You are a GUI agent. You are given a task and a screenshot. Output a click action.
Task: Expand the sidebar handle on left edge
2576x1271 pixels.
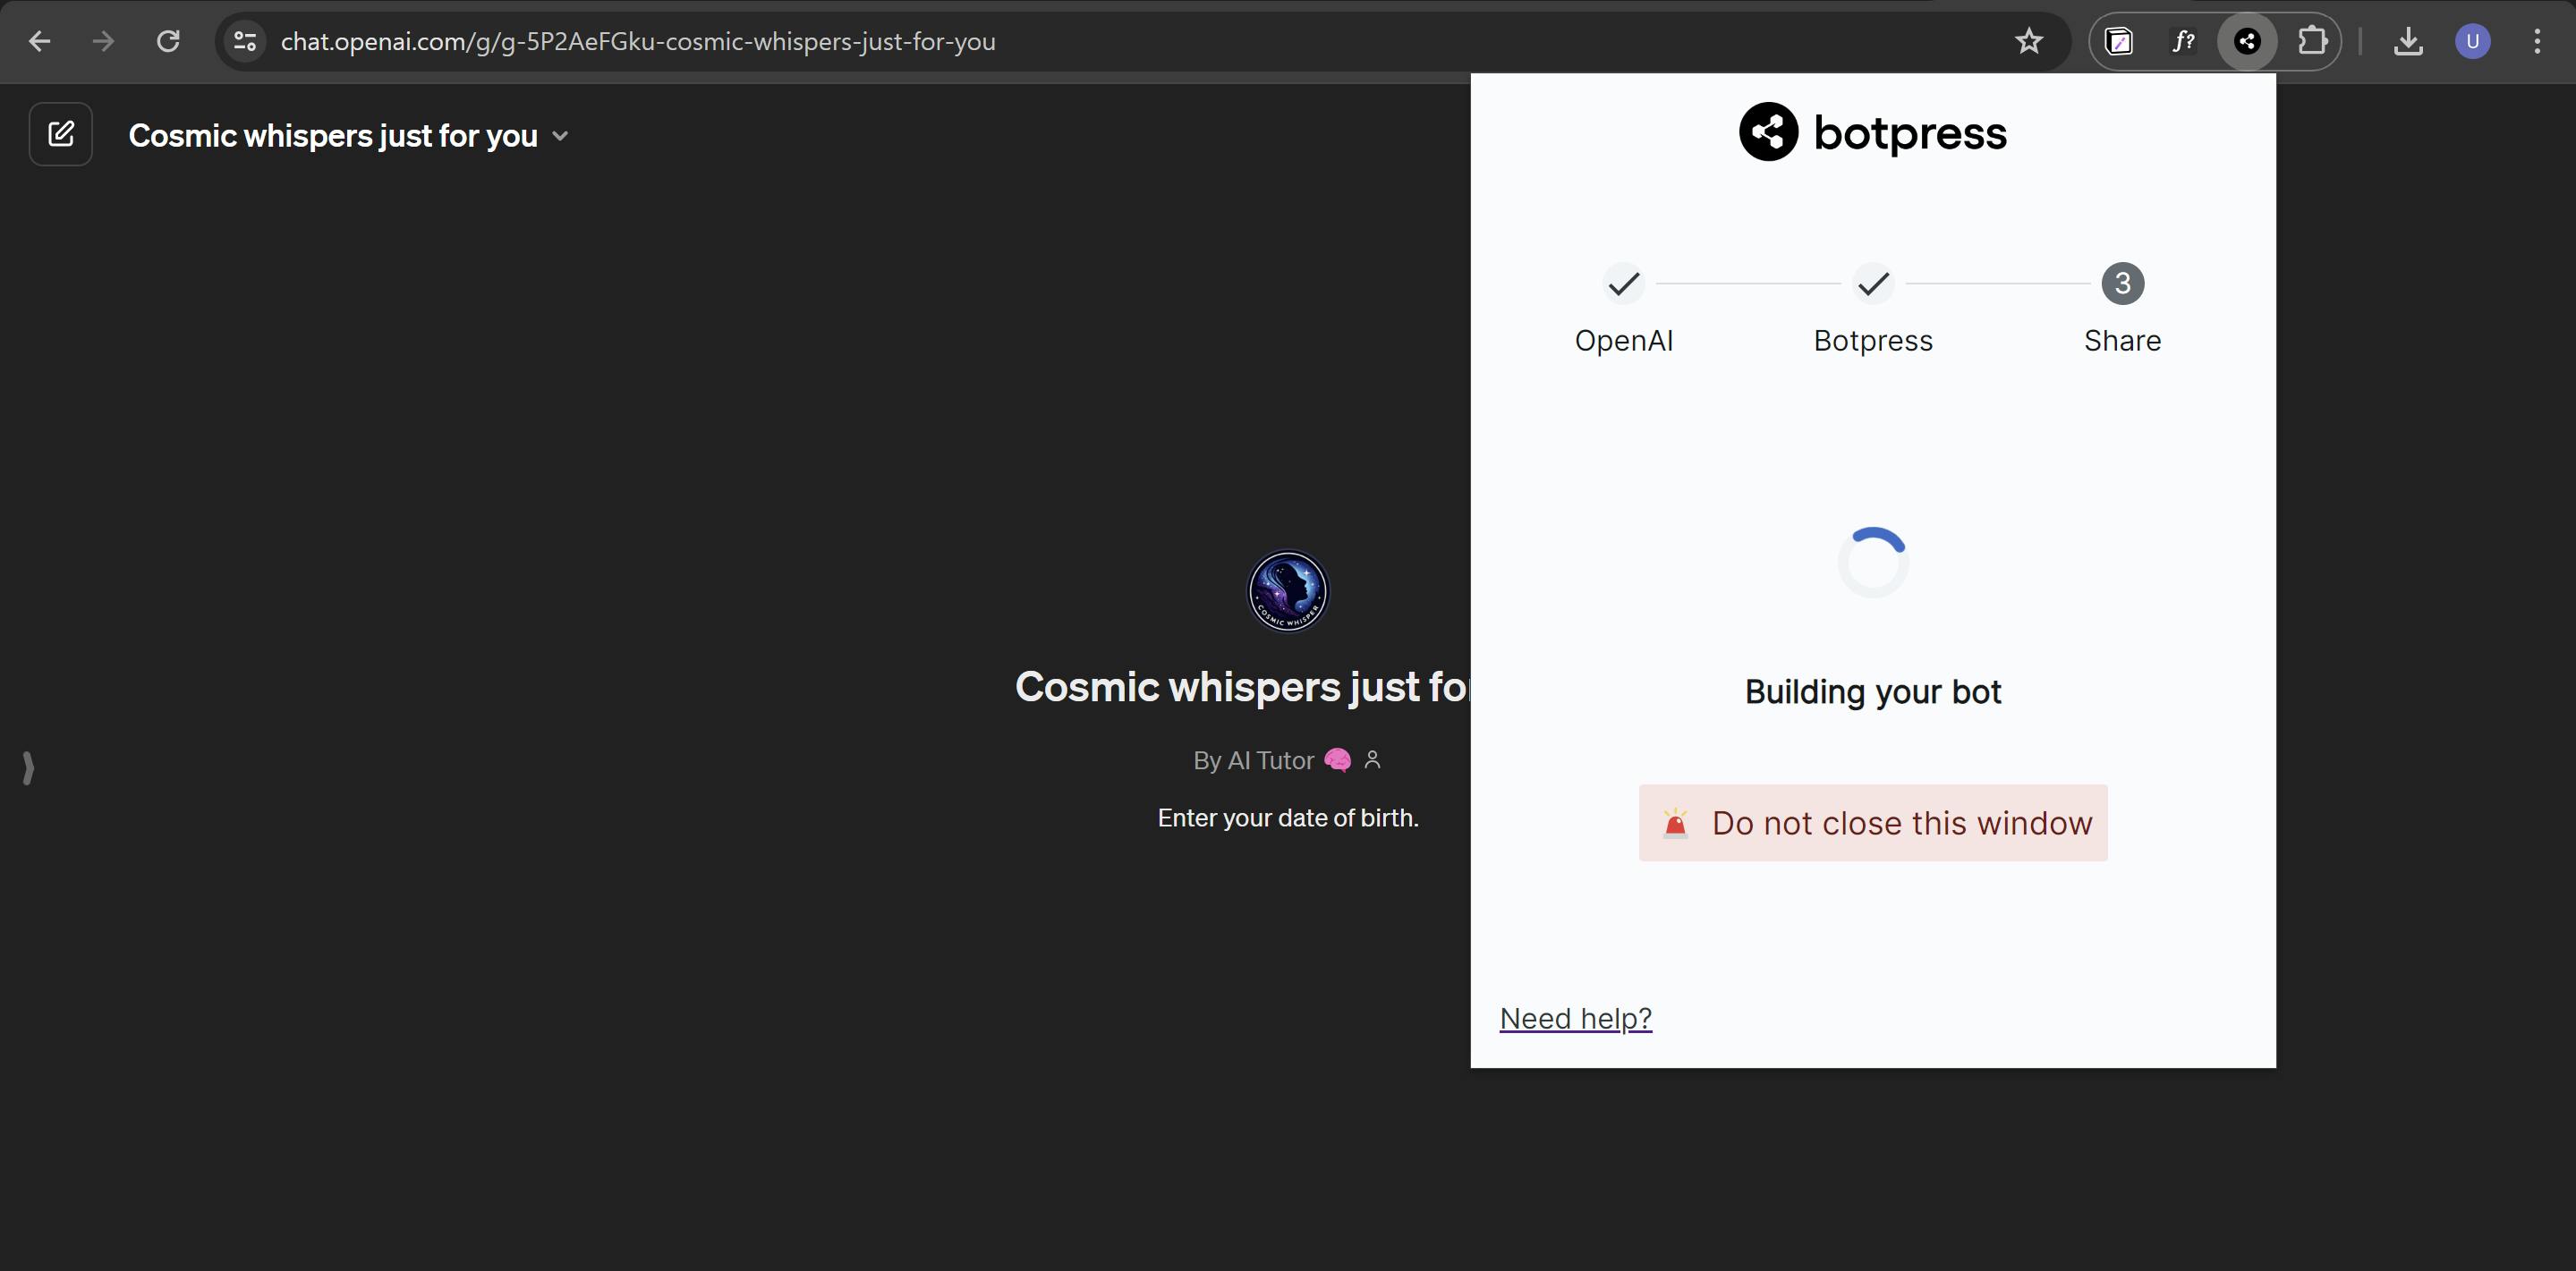28,768
